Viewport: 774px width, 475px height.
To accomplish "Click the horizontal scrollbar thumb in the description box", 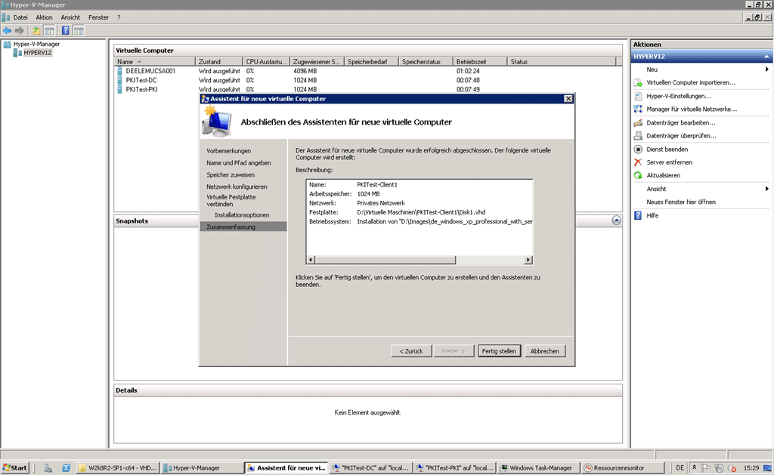I will (385, 260).
